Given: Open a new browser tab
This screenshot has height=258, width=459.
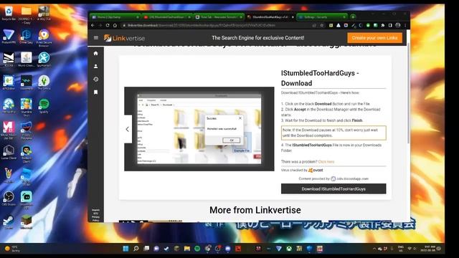Looking at the screenshot, I should pyautogui.click(x=353, y=17).
